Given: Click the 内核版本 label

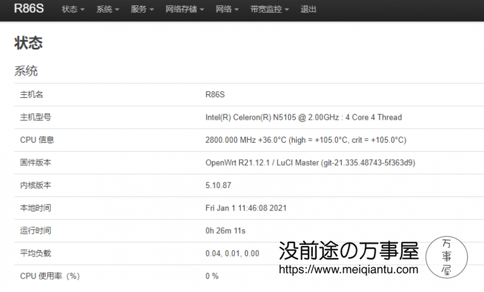Looking at the screenshot, I should (x=36, y=185).
